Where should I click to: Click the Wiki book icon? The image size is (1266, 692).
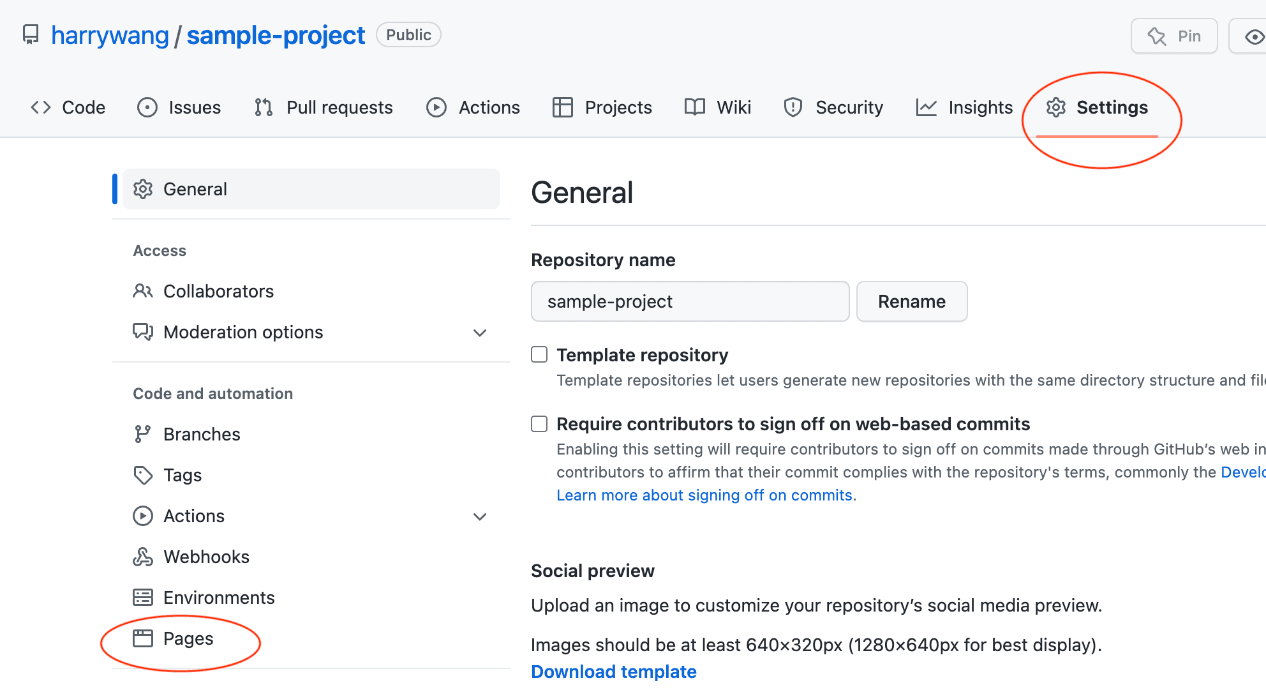pyautogui.click(x=695, y=107)
